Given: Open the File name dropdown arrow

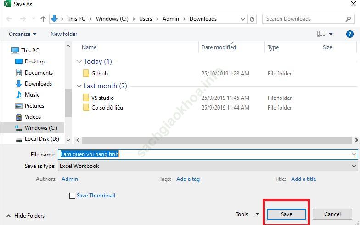Looking at the screenshot, I should [354, 155].
